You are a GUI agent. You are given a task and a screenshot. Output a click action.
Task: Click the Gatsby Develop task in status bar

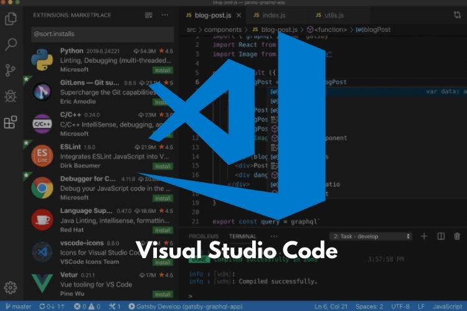click(186, 306)
